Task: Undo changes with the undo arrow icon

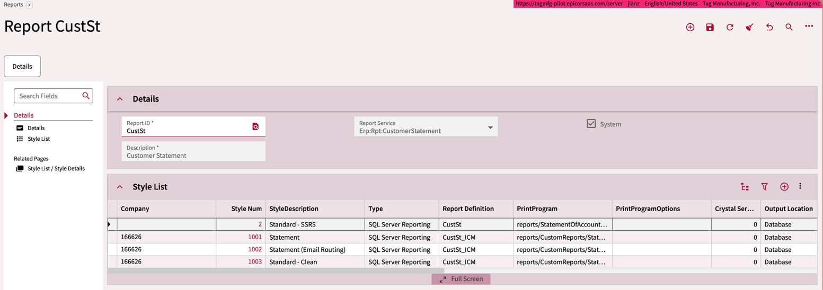Action: point(769,27)
